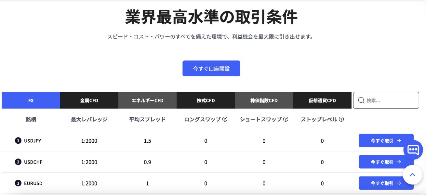The width and height of the screenshot is (426, 195).
Task: Open the 仮想通貨CFD tab
Action: [x=322, y=100]
